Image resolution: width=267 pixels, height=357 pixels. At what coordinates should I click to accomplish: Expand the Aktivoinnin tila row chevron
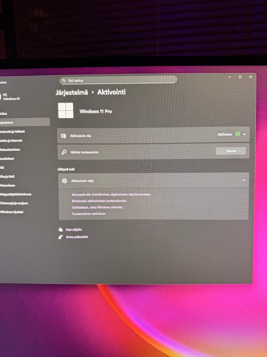[x=244, y=134]
